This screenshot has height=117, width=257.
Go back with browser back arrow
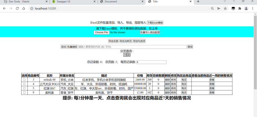4,9
